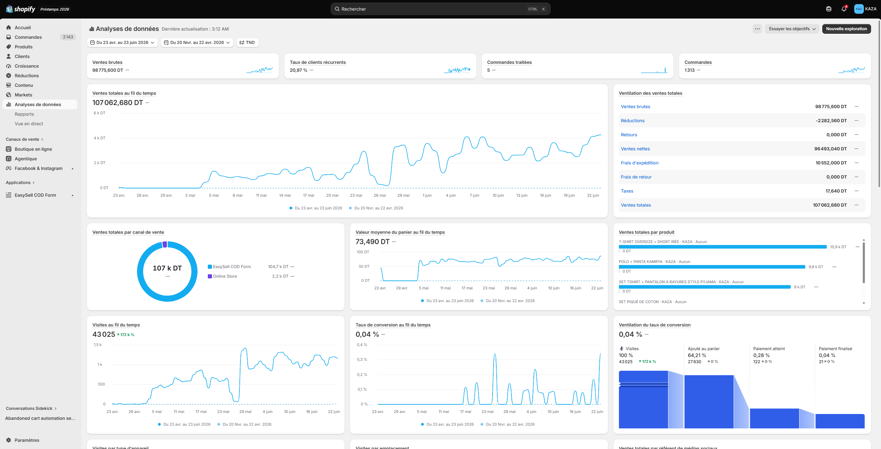The image size is (881, 449).
Task: Open Abandoned cart automation conversation
Action: point(40,418)
